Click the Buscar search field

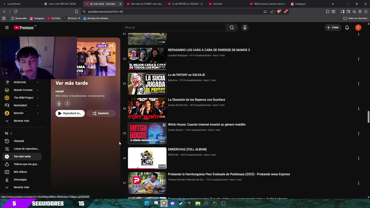tap(174, 27)
